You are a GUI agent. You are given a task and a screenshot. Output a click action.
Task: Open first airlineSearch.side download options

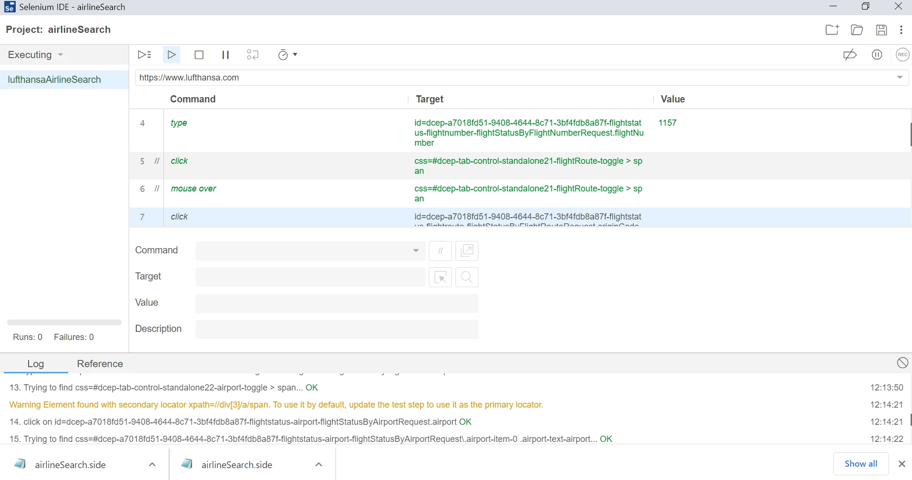tap(152, 464)
